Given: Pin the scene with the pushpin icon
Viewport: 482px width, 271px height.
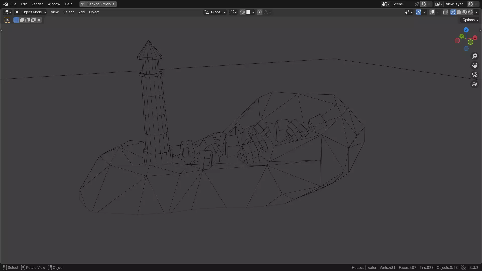Looking at the screenshot, I should coord(417,4).
